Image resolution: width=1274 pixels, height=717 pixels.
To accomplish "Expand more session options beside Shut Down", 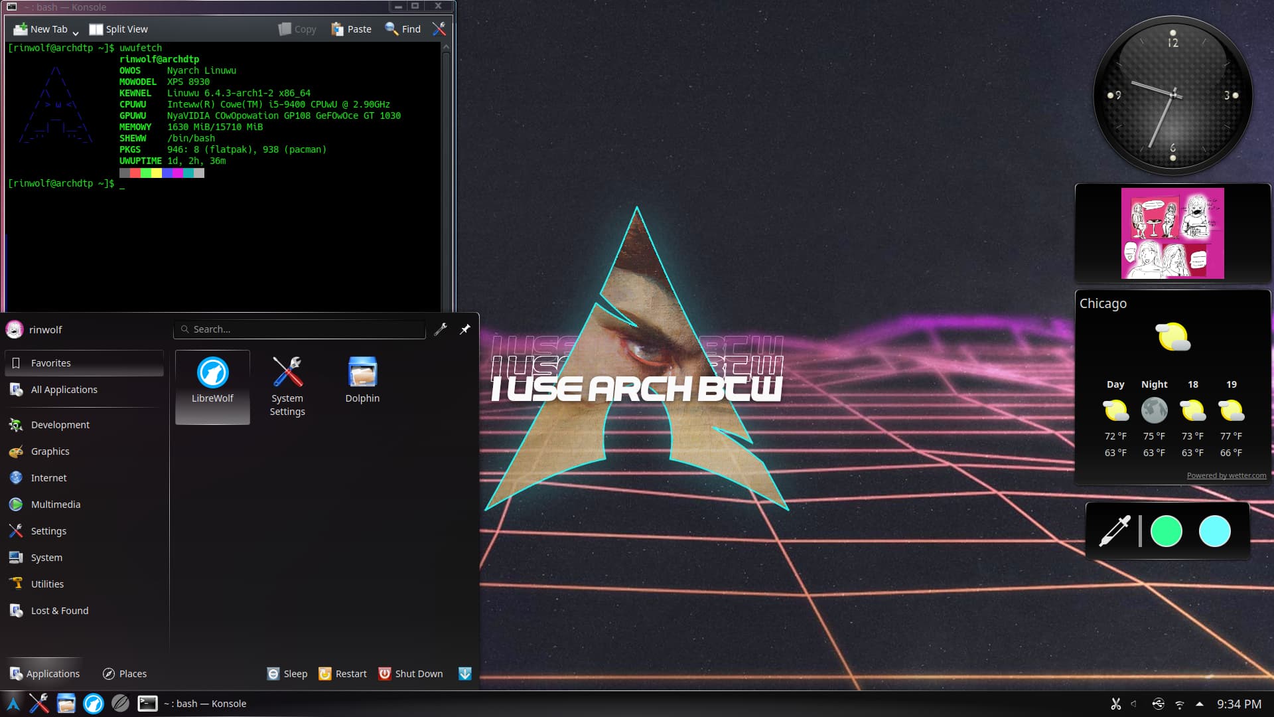I will [x=465, y=673].
